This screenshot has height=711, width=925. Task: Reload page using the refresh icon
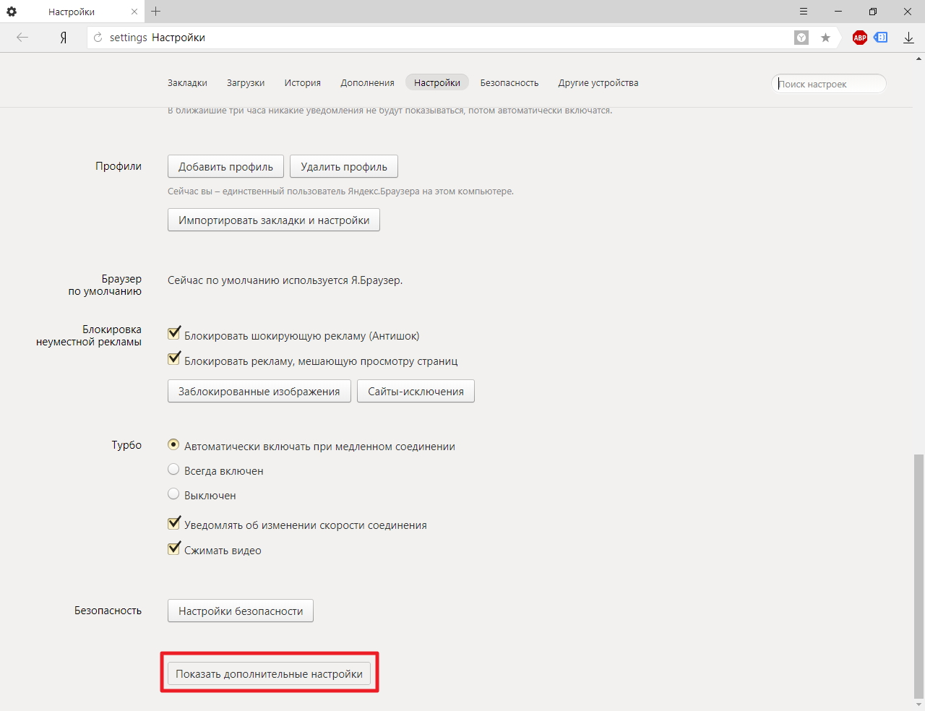[x=98, y=38]
